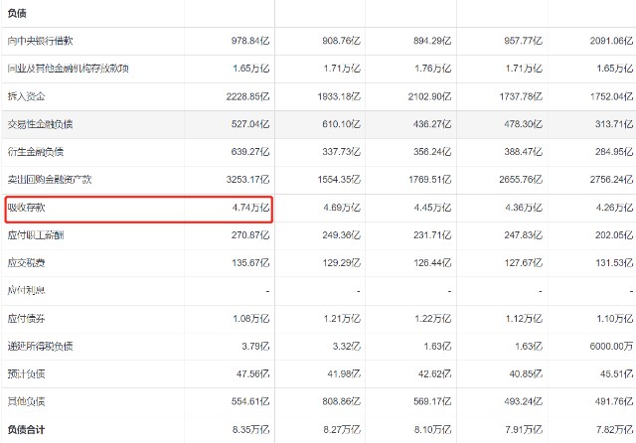Click the 应交税费 row label
Image resolution: width=636 pixels, height=443 pixels.
[26, 263]
